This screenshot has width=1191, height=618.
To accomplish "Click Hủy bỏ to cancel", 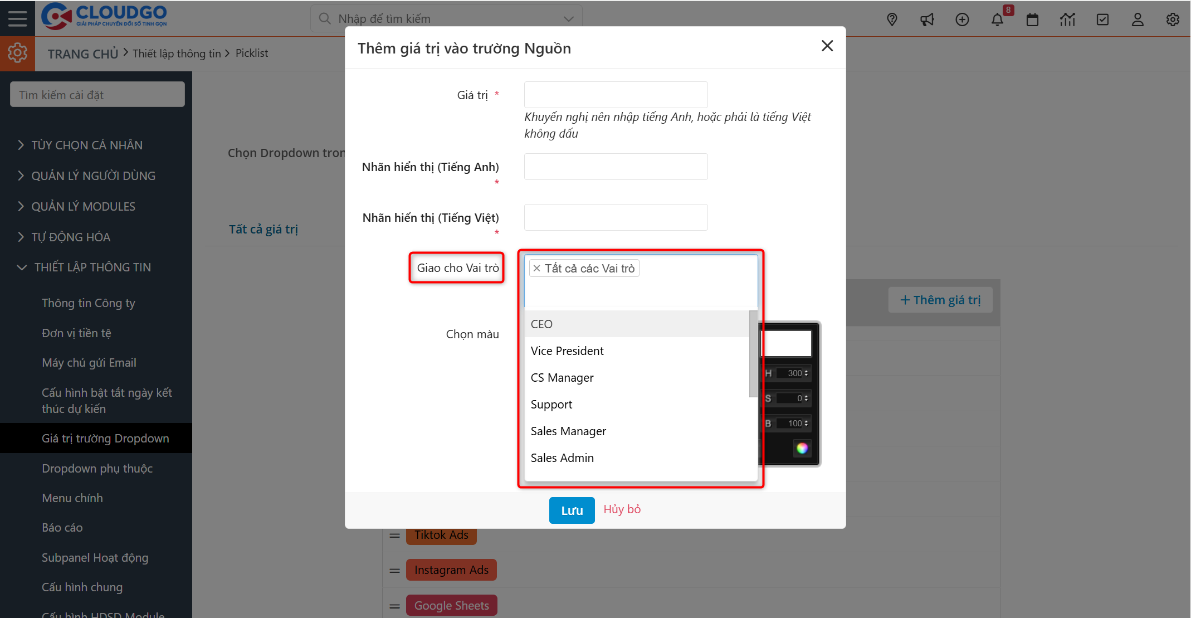I will click(622, 509).
